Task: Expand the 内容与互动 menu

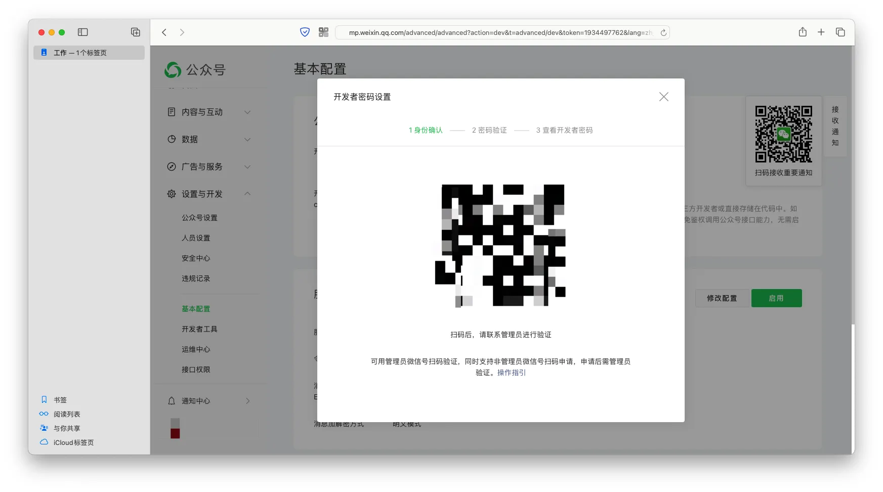Action: pyautogui.click(x=208, y=112)
